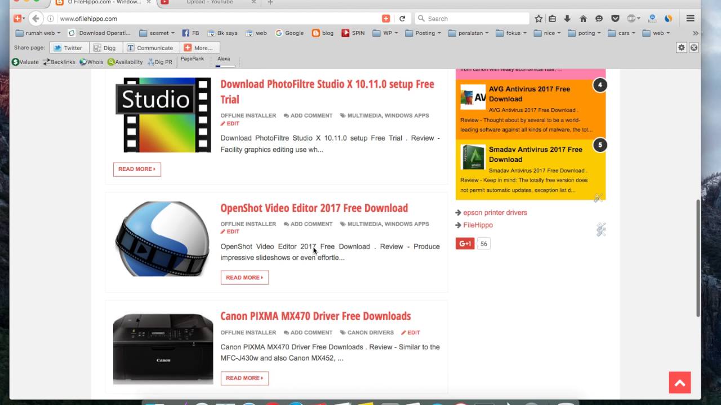
Task: Click the Google +1 button
Action: point(465,244)
